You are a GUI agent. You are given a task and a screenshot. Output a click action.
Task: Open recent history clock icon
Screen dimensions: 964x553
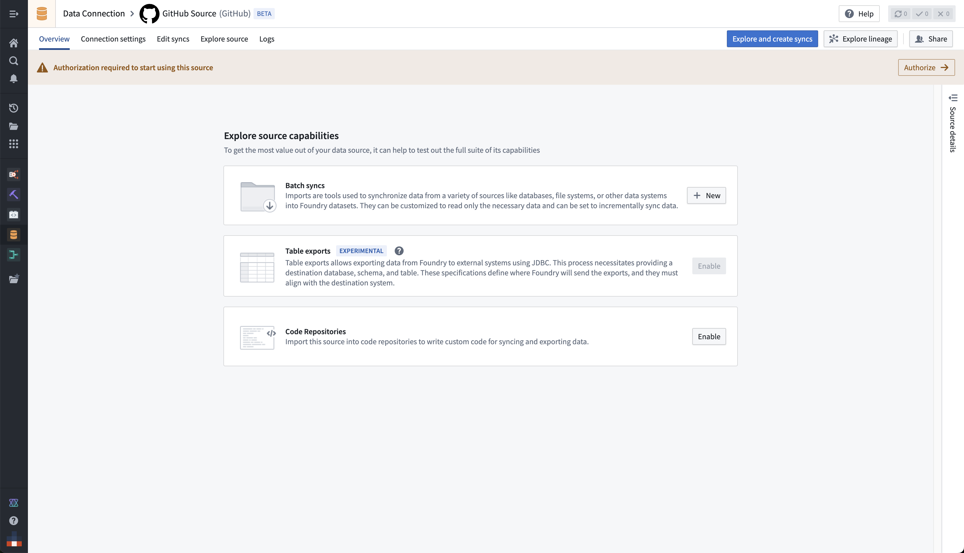[14, 108]
